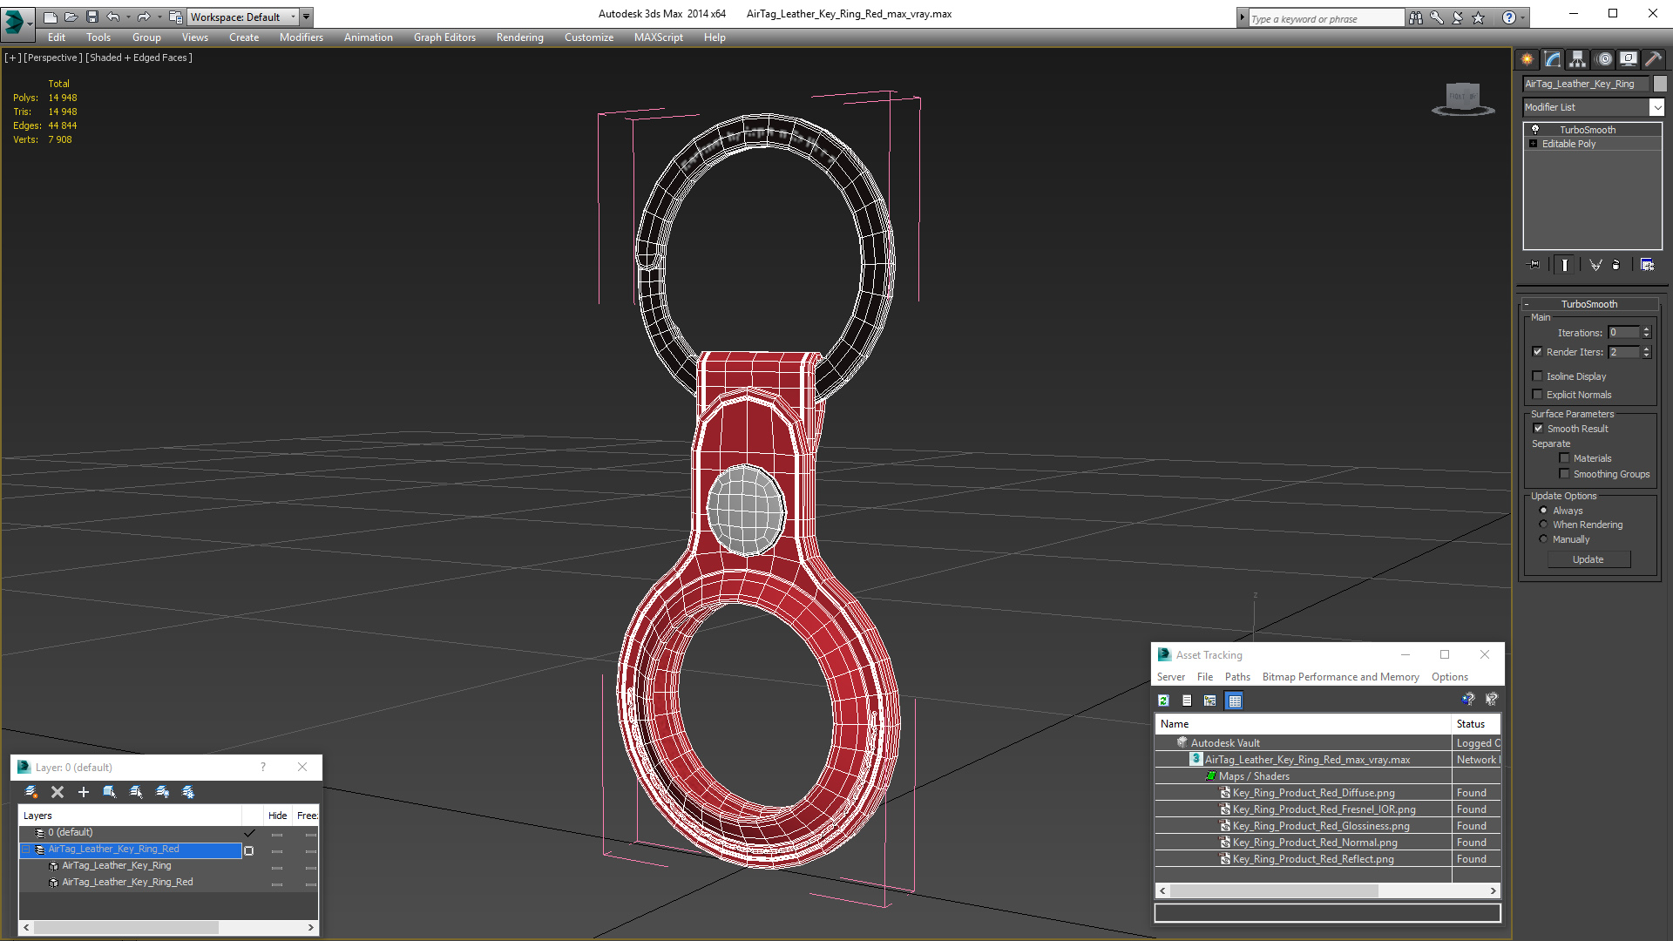Screen dimensions: 1673x941
Task: Create new layer in Layer dialog
Action: point(31,792)
